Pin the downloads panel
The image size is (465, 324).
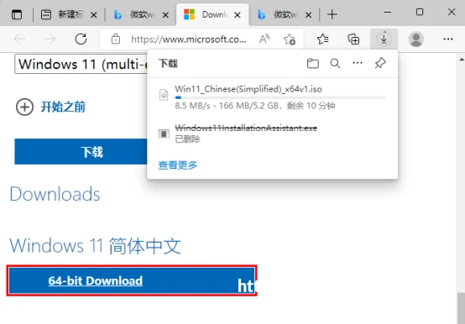380,63
